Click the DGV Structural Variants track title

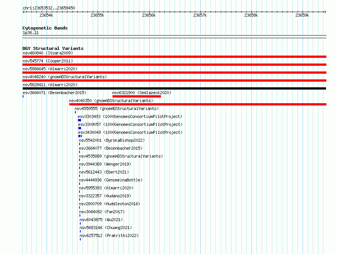(53, 48)
